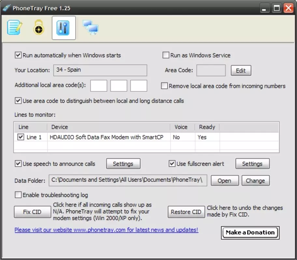Select the HDAUDIO Soft Data Fax Modem entry

106,137
